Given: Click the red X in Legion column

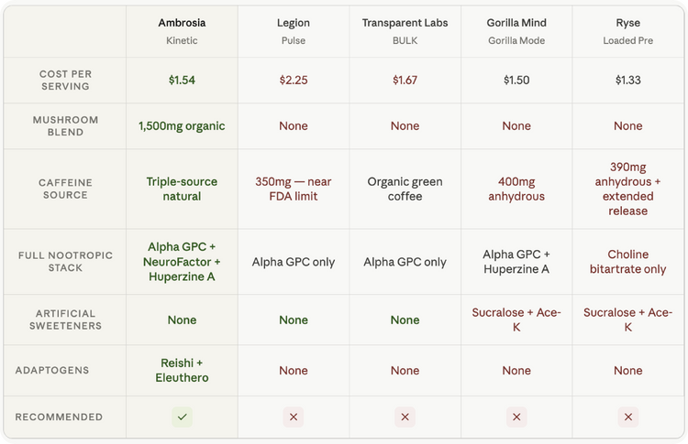Looking at the screenshot, I should 294,417.
